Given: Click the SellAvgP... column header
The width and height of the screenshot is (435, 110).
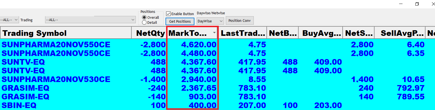Looking at the screenshot, I should 400,33.
